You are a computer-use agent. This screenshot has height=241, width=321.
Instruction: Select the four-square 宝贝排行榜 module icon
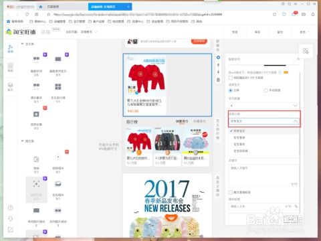point(58,86)
